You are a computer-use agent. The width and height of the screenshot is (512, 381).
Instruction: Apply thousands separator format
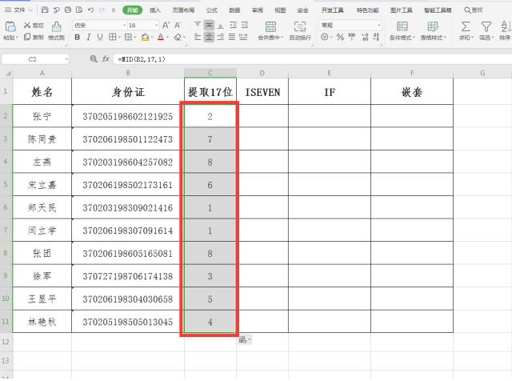(x=352, y=37)
